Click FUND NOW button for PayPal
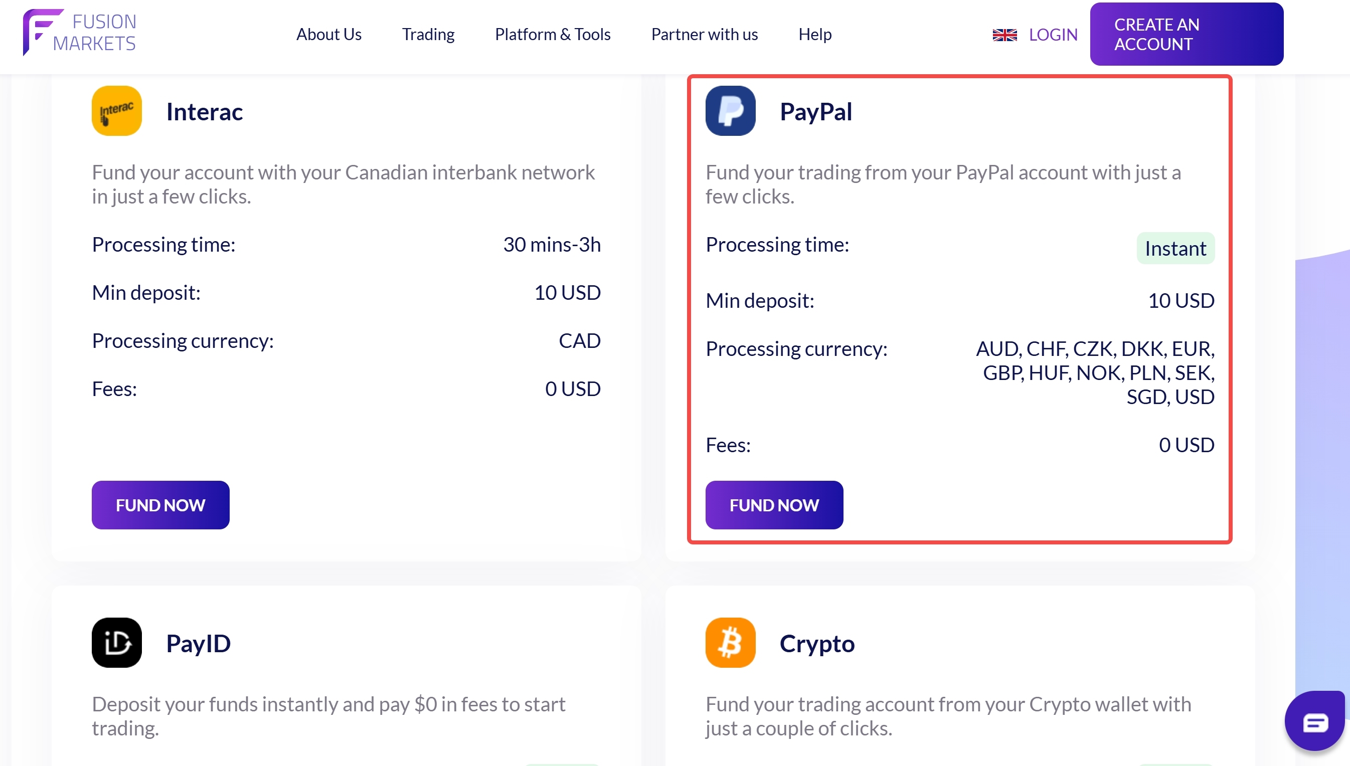 773,504
